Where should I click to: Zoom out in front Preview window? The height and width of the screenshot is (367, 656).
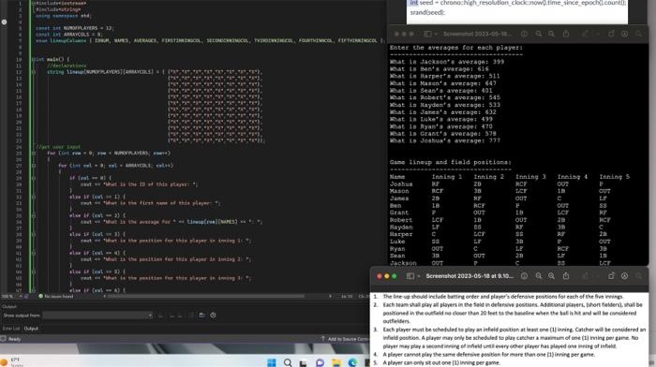pos(539,276)
